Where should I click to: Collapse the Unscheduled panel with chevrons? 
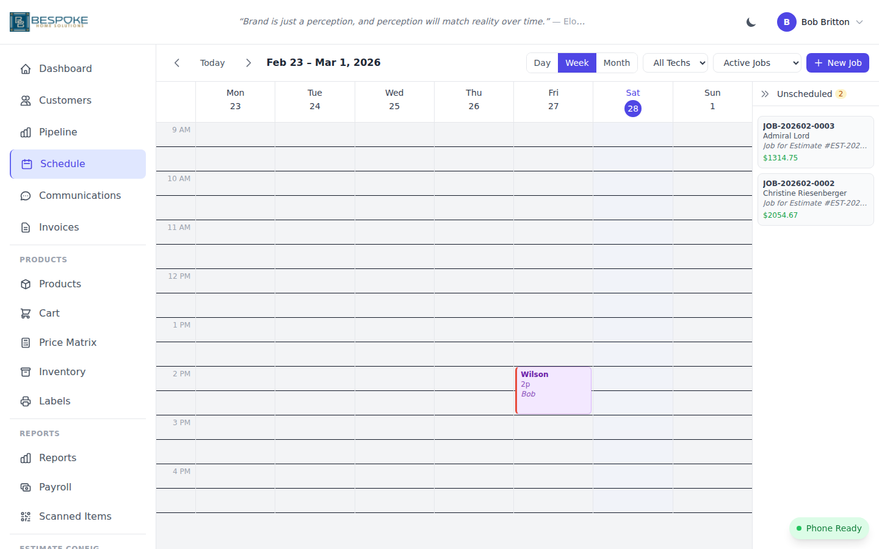(x=765, y=94)
